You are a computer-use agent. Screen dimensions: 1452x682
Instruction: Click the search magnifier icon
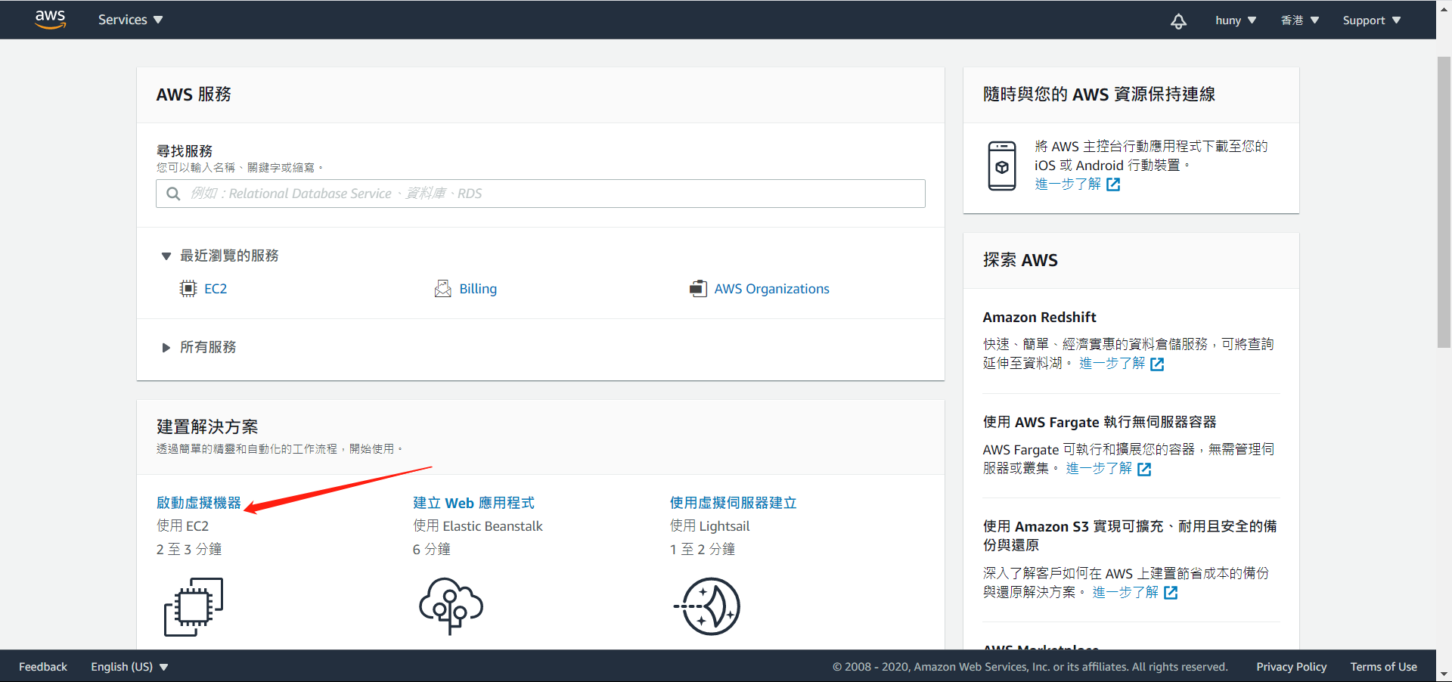tap(173, 194)
